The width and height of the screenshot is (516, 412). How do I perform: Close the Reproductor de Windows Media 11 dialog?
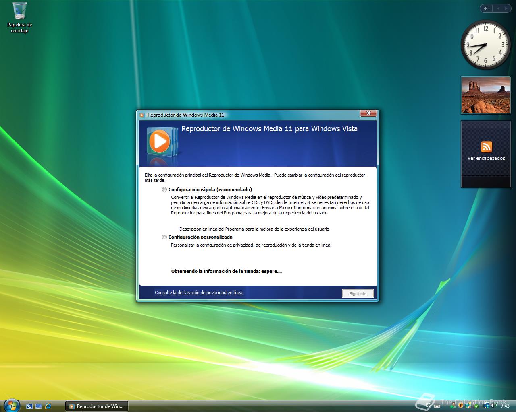pyautogui.click(x=368, y=113)
